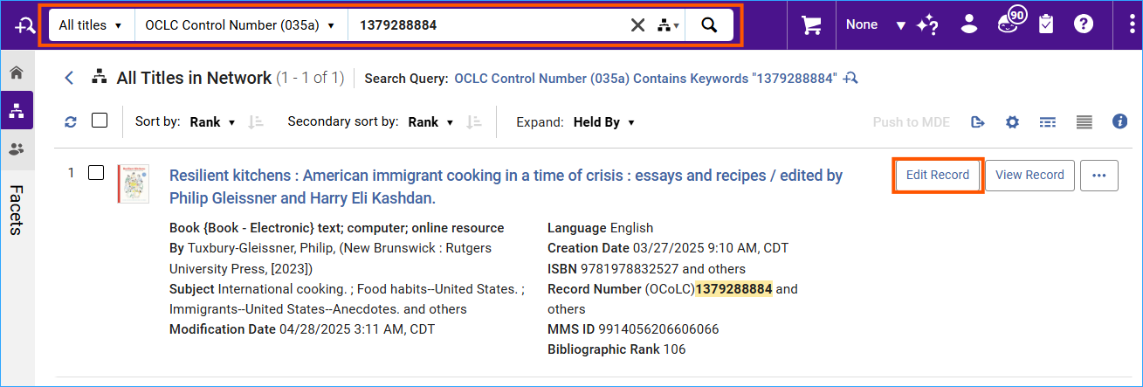Go to home in left sidebar
1143x387 pixels.
(16, 73)
